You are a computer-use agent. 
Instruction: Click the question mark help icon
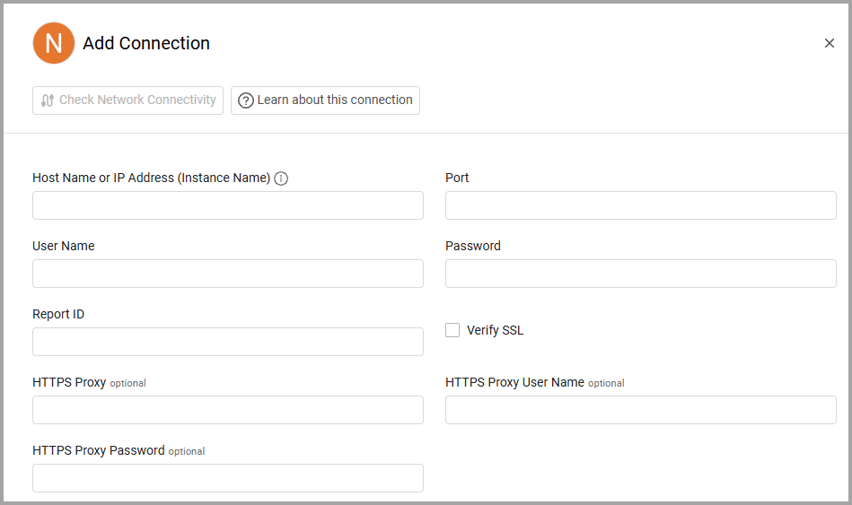tap(245, 100)
